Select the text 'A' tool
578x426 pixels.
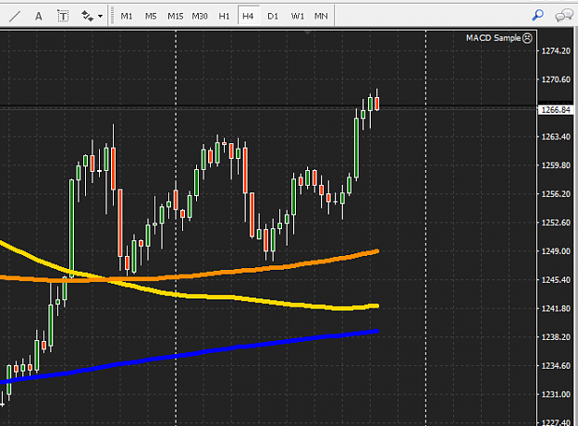click(x=38, y=17)
